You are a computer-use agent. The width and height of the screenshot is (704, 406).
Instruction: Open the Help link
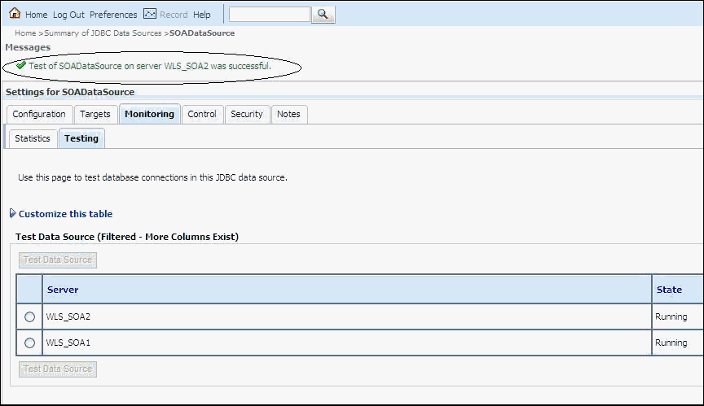(201, 15)
